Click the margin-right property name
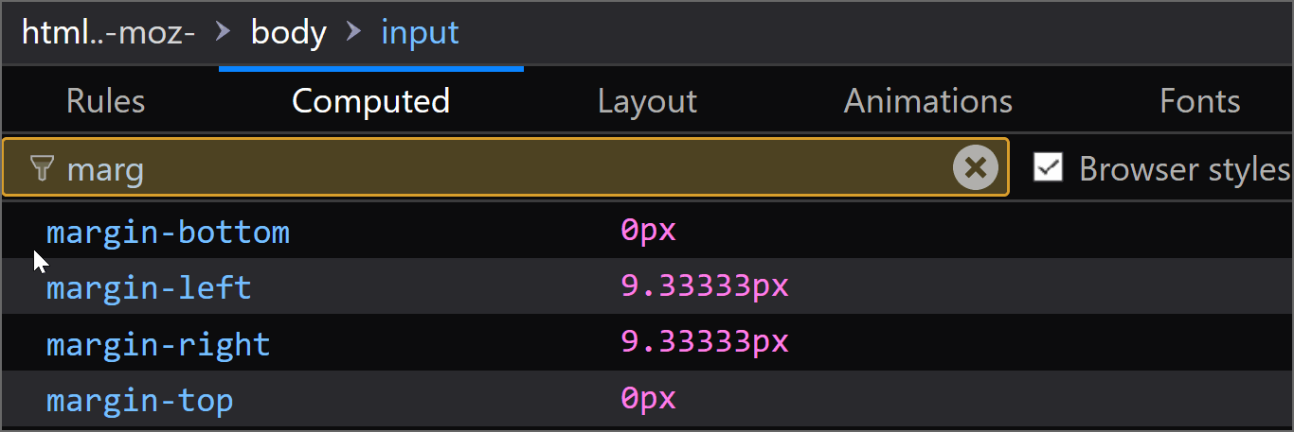1294x432 pixels. point(158,344)
